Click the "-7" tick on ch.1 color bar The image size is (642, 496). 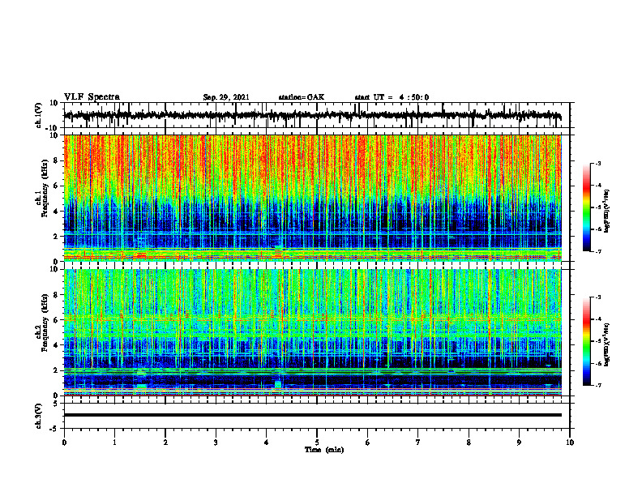597,251
